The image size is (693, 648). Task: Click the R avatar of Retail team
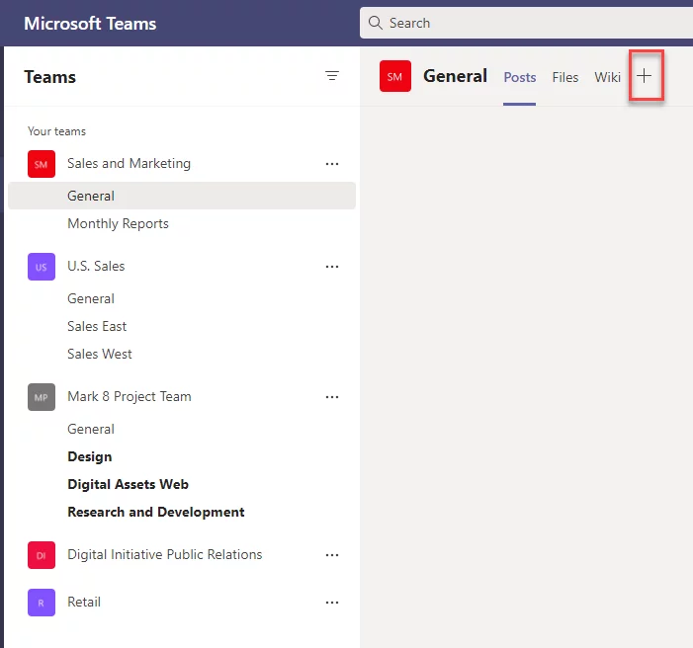(x=42, y=603)
